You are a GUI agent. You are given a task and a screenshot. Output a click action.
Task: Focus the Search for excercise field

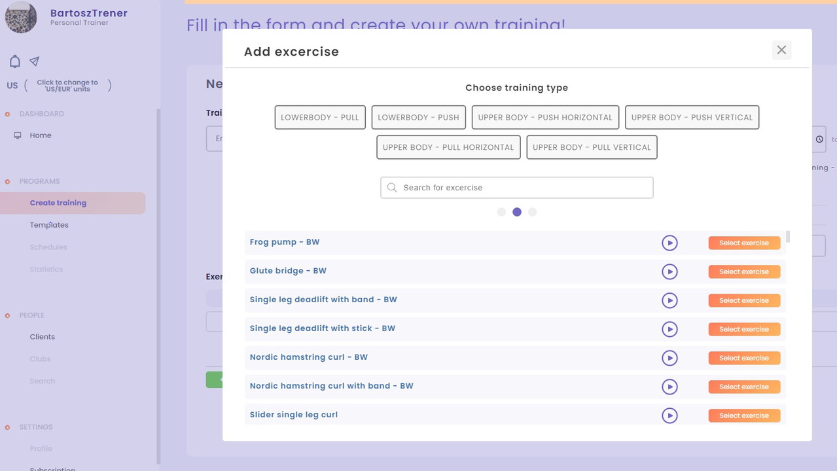coord(524,188)
